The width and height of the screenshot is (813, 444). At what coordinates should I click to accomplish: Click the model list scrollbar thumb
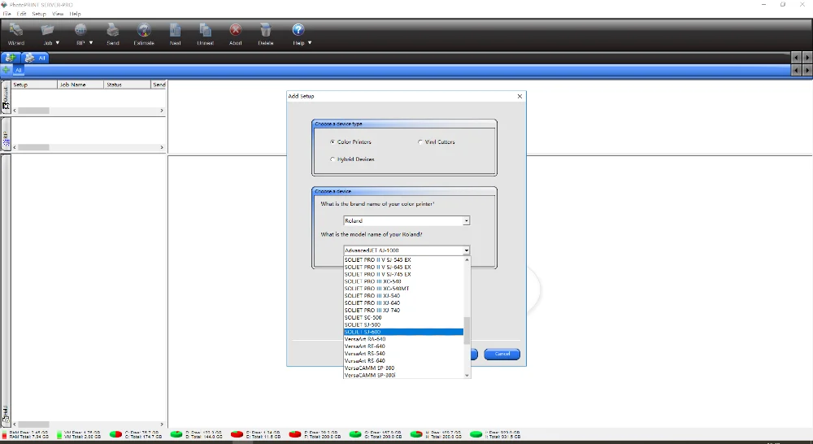(x=467, y=330)
